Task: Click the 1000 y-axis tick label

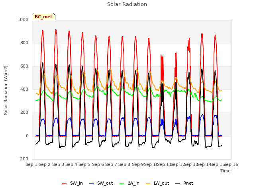Action: (23, 19)
